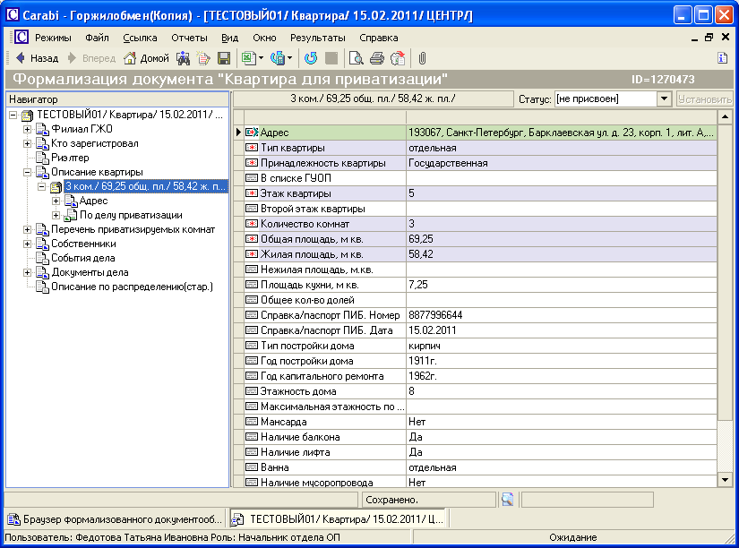Open the Результаты menu

tap(317, 38)
